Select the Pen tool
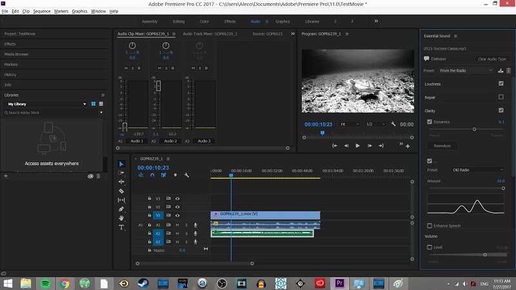Screen dimensions: 516x290 point(121,209)
